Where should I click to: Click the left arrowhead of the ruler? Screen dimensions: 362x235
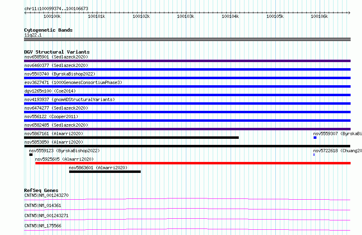coord(25,13)
